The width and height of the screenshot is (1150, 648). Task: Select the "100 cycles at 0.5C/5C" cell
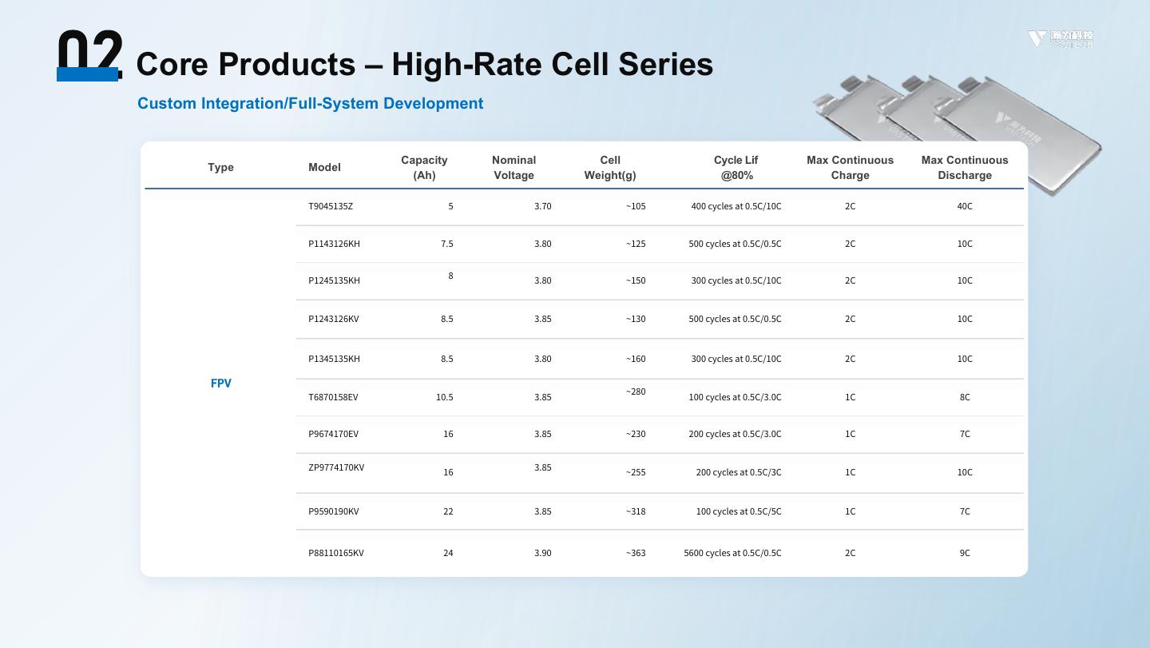pos(739,511)
